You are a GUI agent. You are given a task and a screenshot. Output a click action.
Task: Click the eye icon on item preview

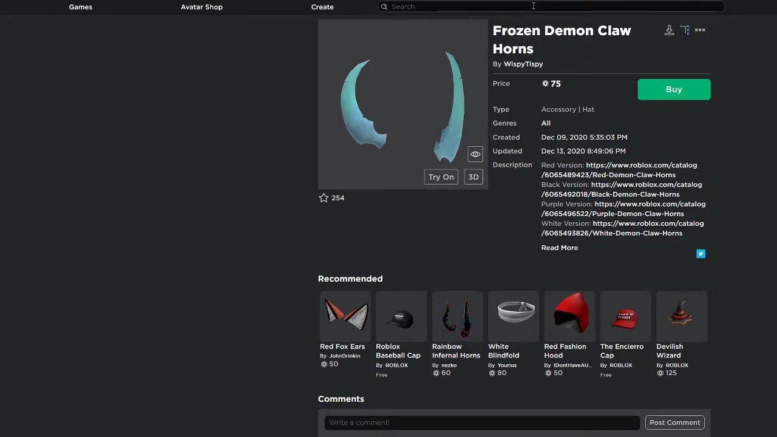tap(475, 154)
